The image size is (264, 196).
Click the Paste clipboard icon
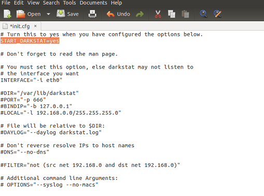point(185,14)
